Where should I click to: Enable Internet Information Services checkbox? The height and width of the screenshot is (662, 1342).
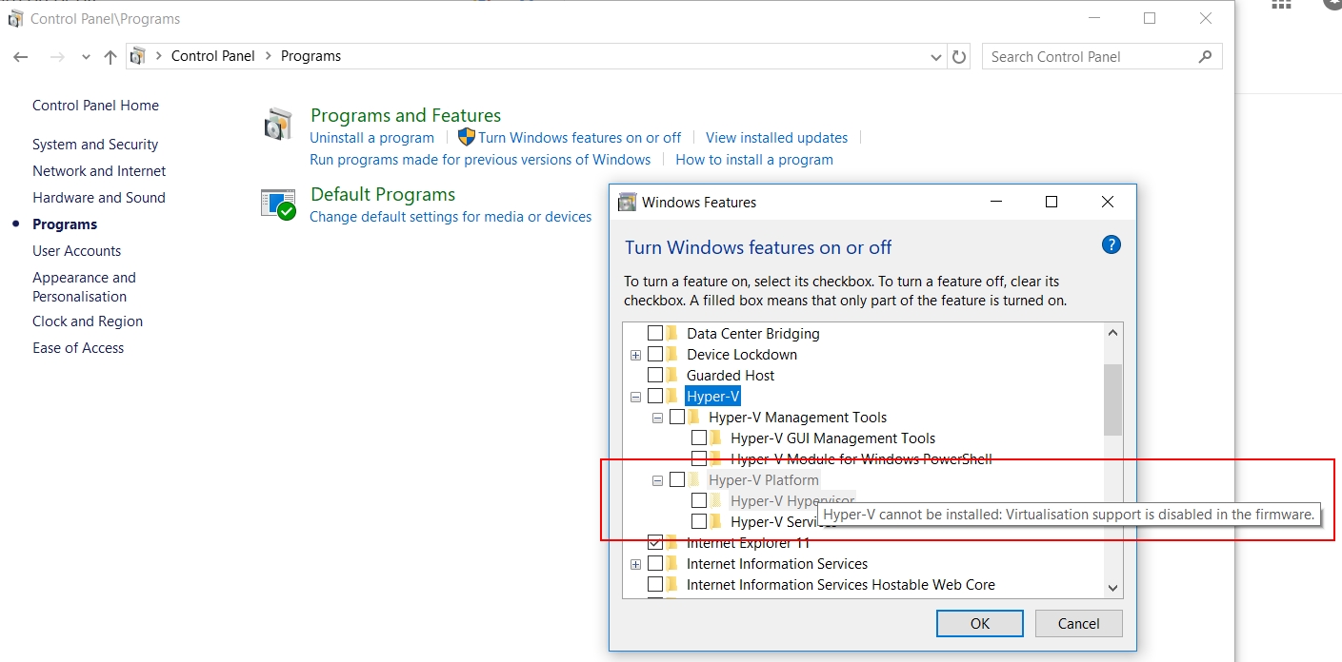[x=655, y=563]
